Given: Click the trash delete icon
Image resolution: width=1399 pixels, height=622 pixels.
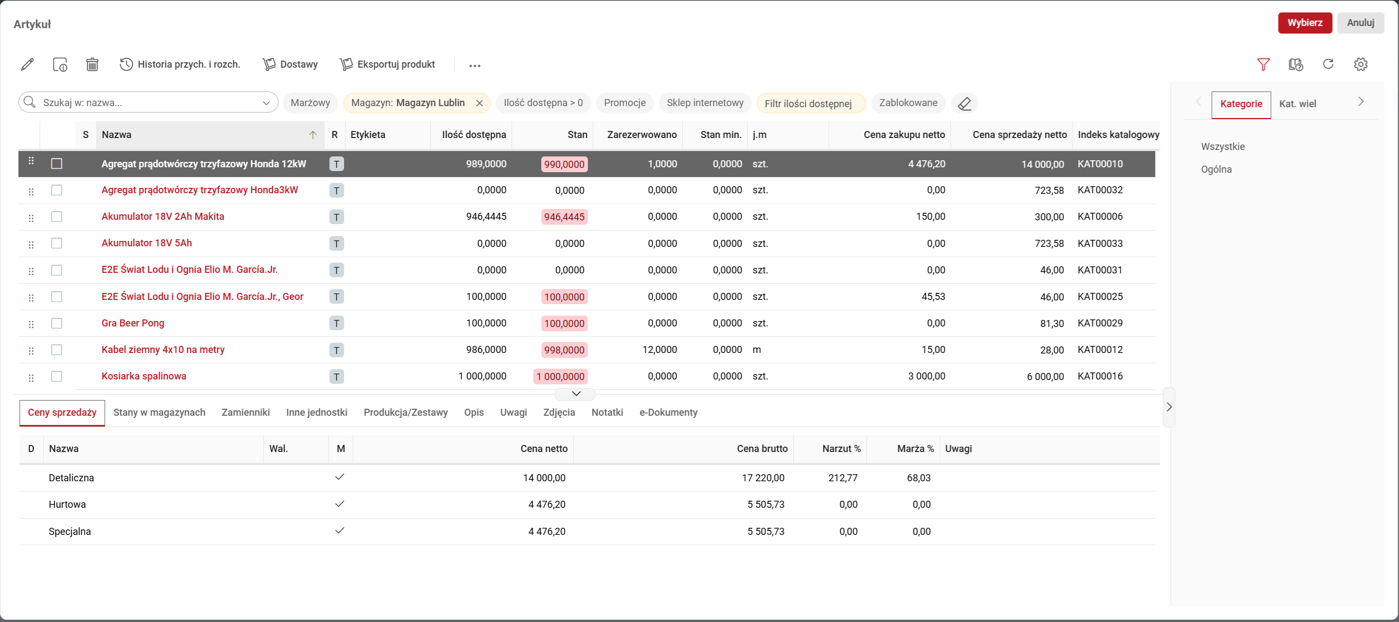Looking at the screenshot, I should click(92, 64).
